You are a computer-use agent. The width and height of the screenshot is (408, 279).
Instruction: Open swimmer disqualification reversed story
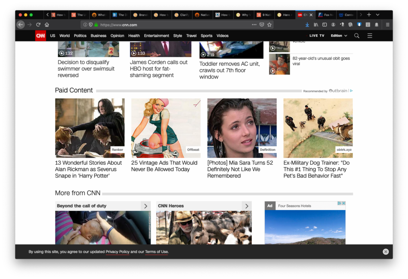point(86,68)
